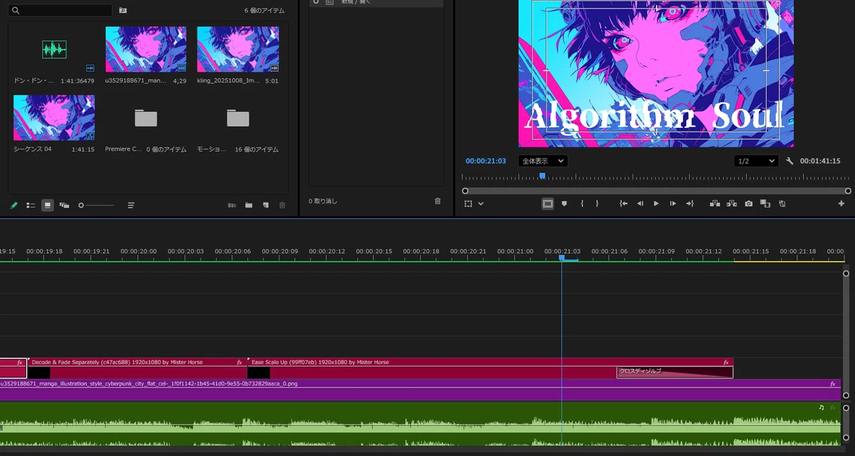Screen dimensions: 855x456
Task: Select クロスディゾルブ transition
Action: (x=674, y=372)
